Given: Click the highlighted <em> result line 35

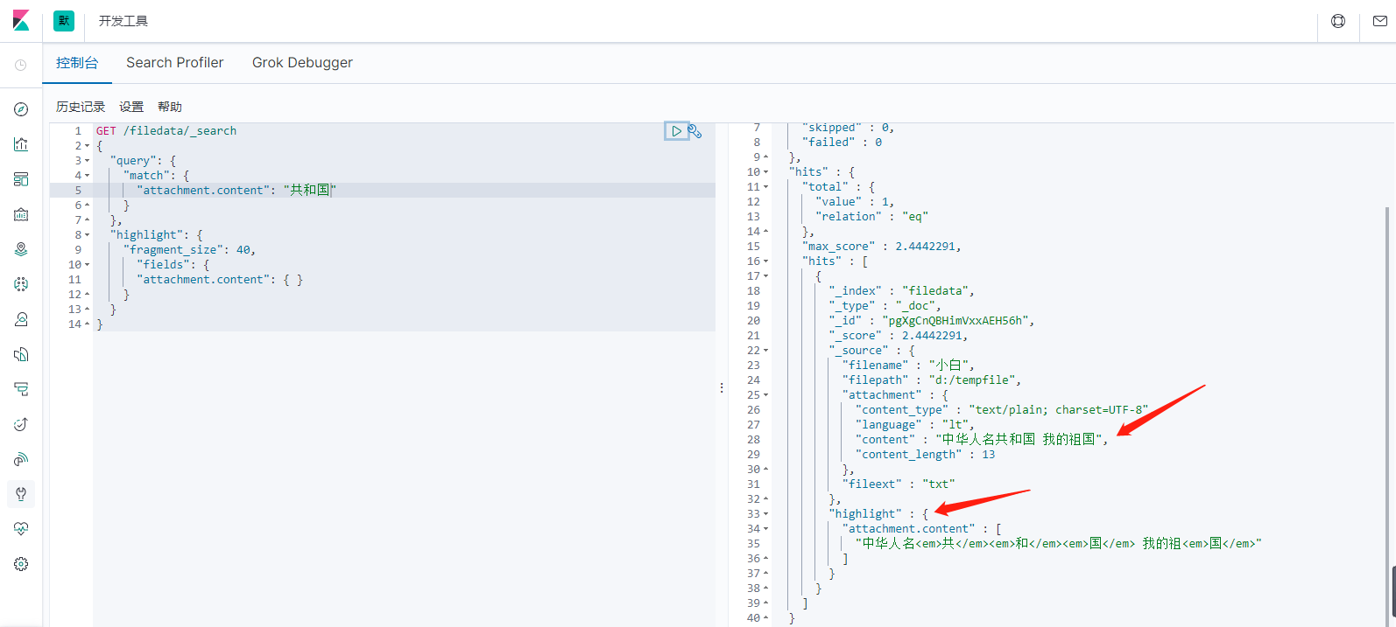Looking at the screenshot, I should point(1059,544).
